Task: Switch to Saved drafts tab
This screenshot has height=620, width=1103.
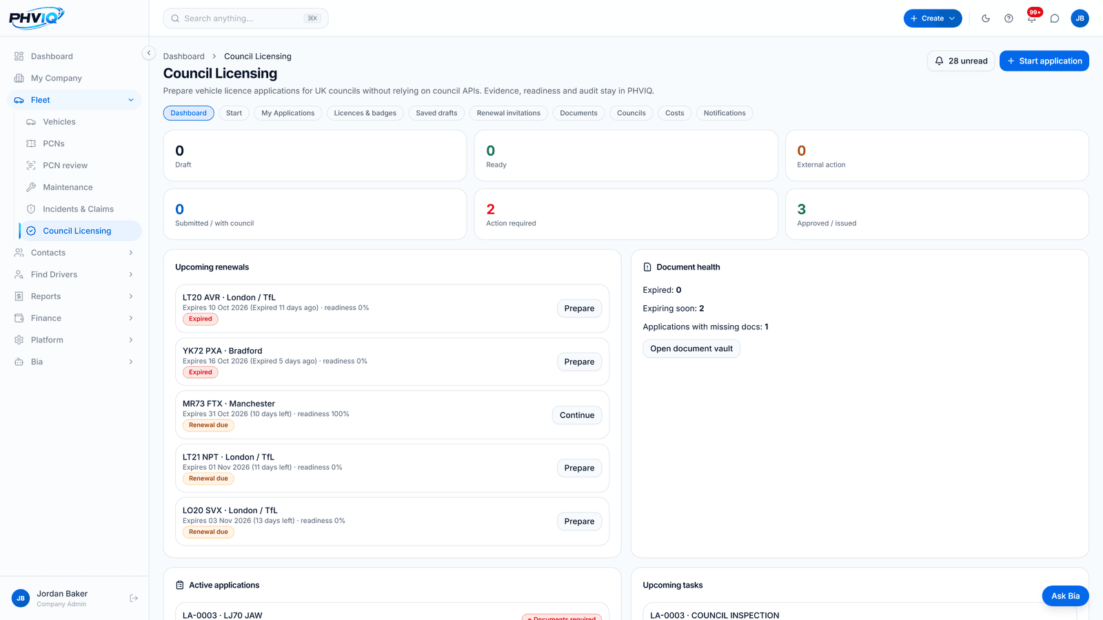Action: point(436,113)
